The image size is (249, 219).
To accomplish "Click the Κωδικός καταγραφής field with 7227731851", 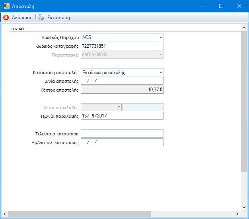I will point(122,46).
